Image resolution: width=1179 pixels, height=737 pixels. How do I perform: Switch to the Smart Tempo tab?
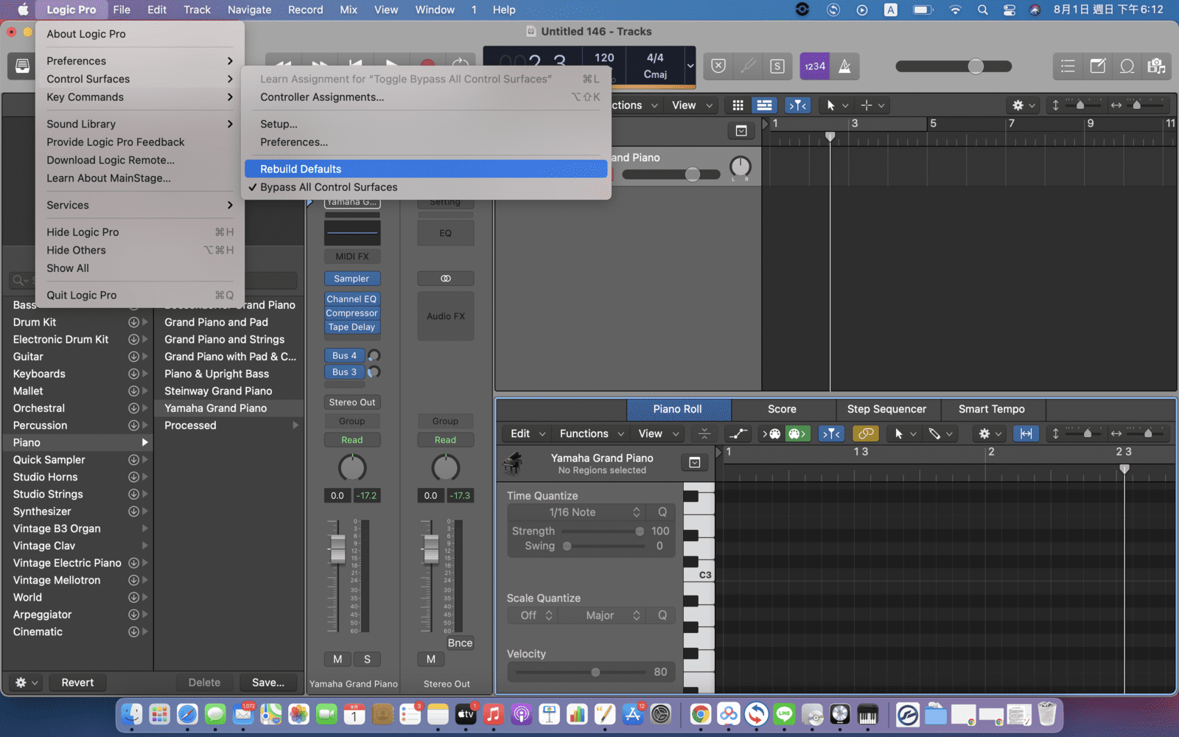point(992,409)
